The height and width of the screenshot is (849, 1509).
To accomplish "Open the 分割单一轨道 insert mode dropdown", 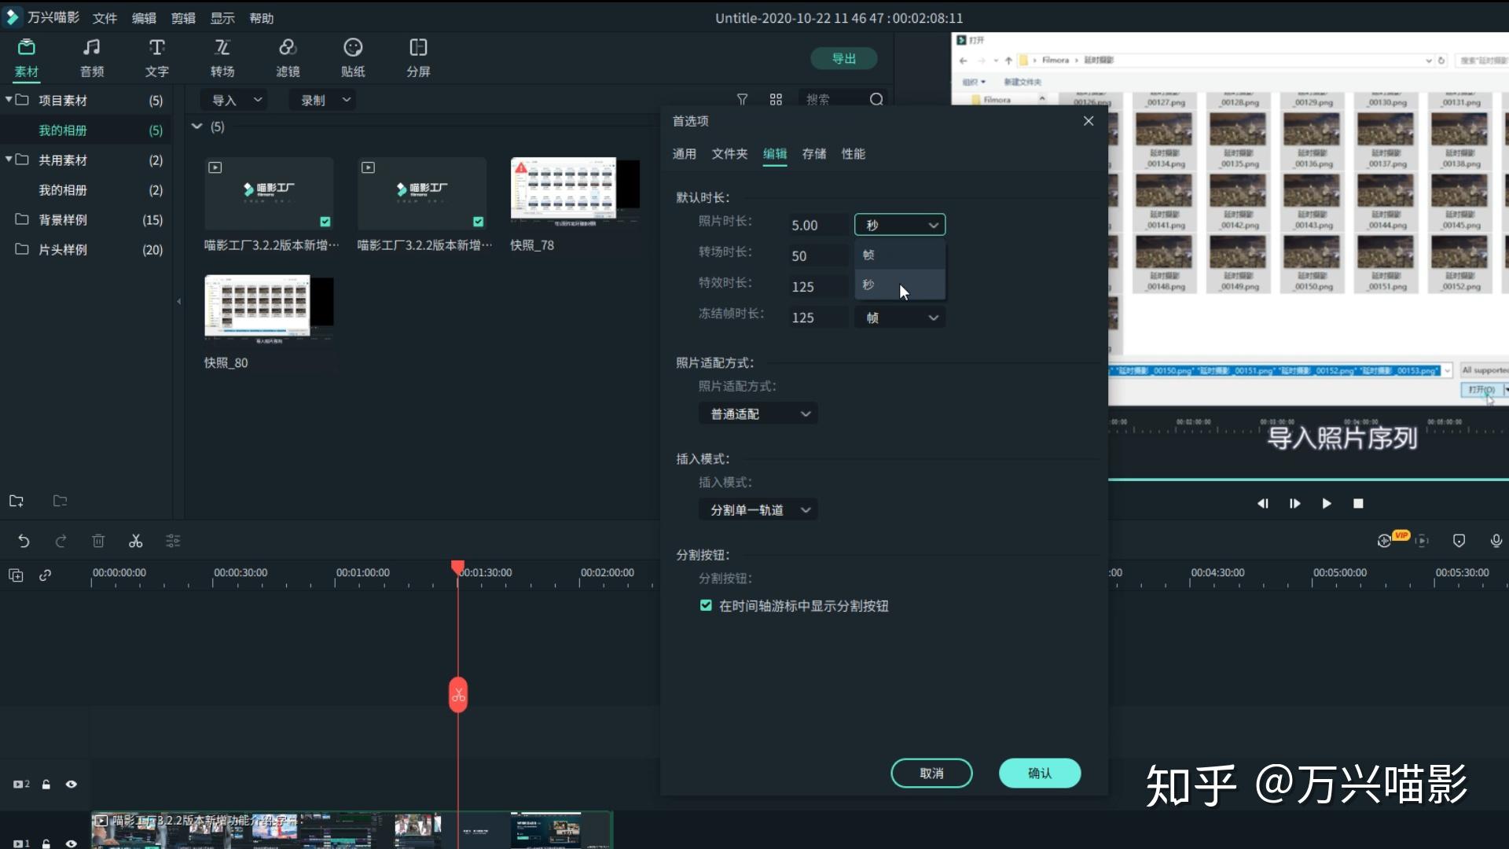I will click(x=758, y=510).
